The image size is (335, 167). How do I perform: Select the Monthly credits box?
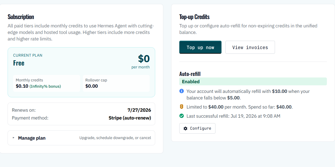click(47, 83)
